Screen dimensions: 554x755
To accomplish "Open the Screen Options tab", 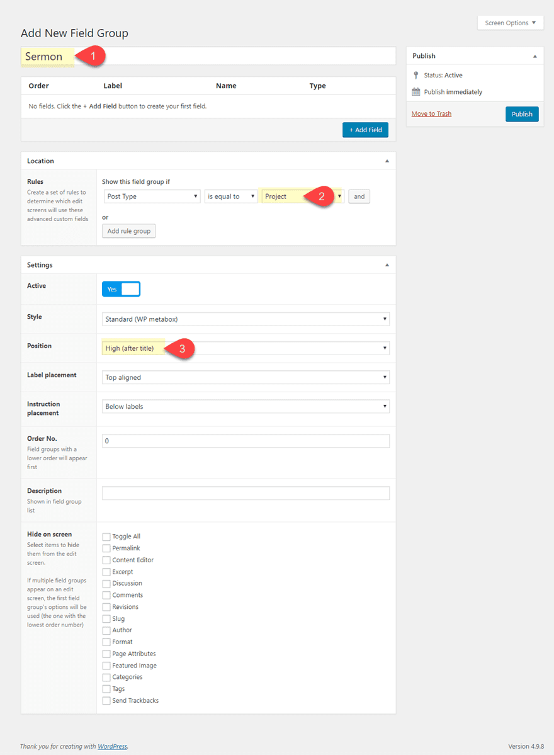I will pyautogui.click(x=510, y=23).
